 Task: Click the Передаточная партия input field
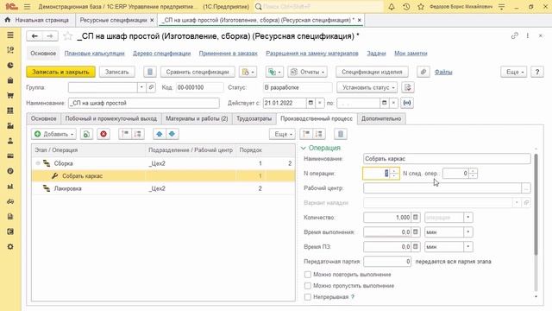[x=387, y=262]
